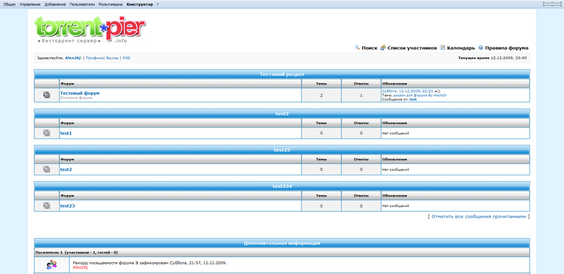
Task: Click the calendar icon
Action: (x=443, y=47)
